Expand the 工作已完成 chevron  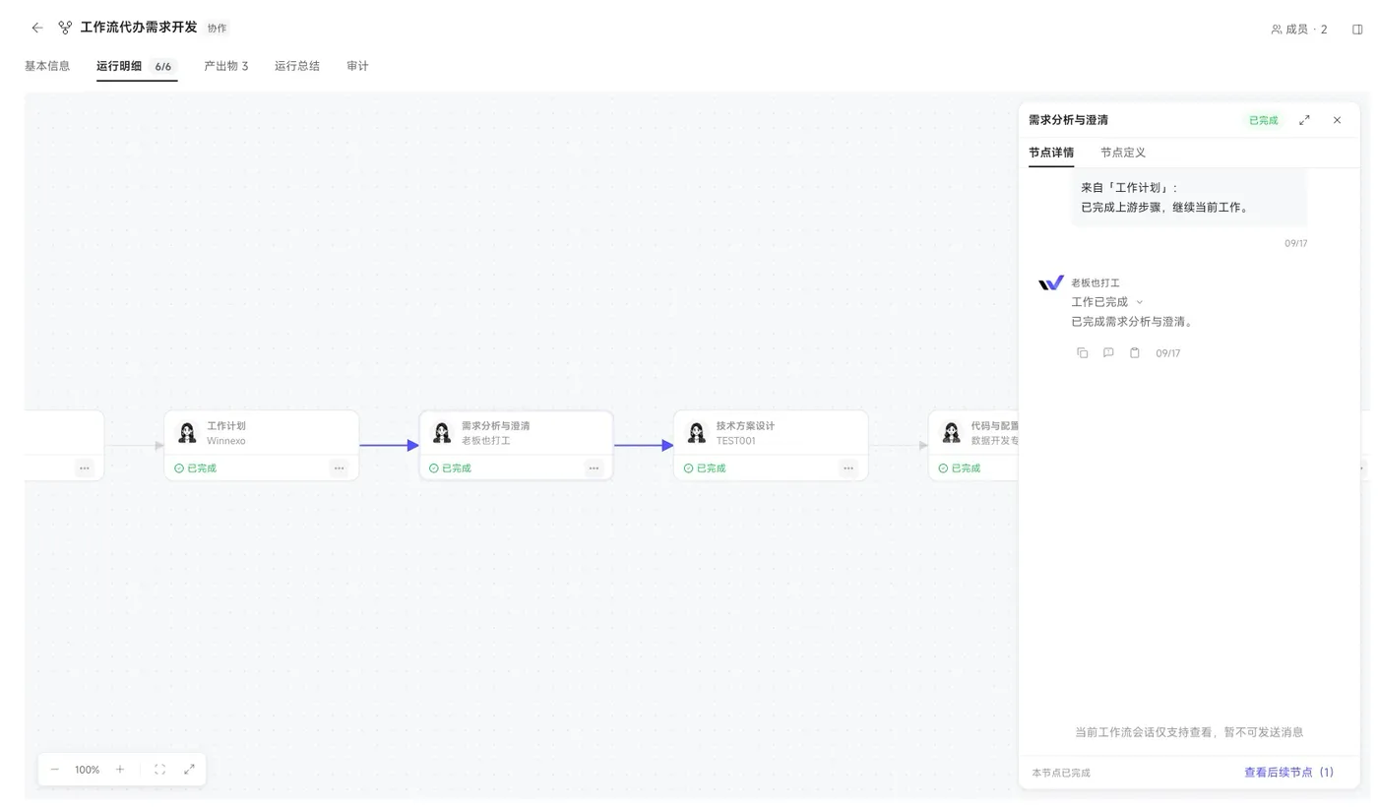1140,302
